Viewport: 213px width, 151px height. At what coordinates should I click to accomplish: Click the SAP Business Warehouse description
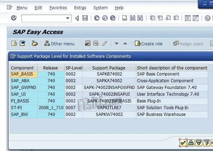point(172,114)
